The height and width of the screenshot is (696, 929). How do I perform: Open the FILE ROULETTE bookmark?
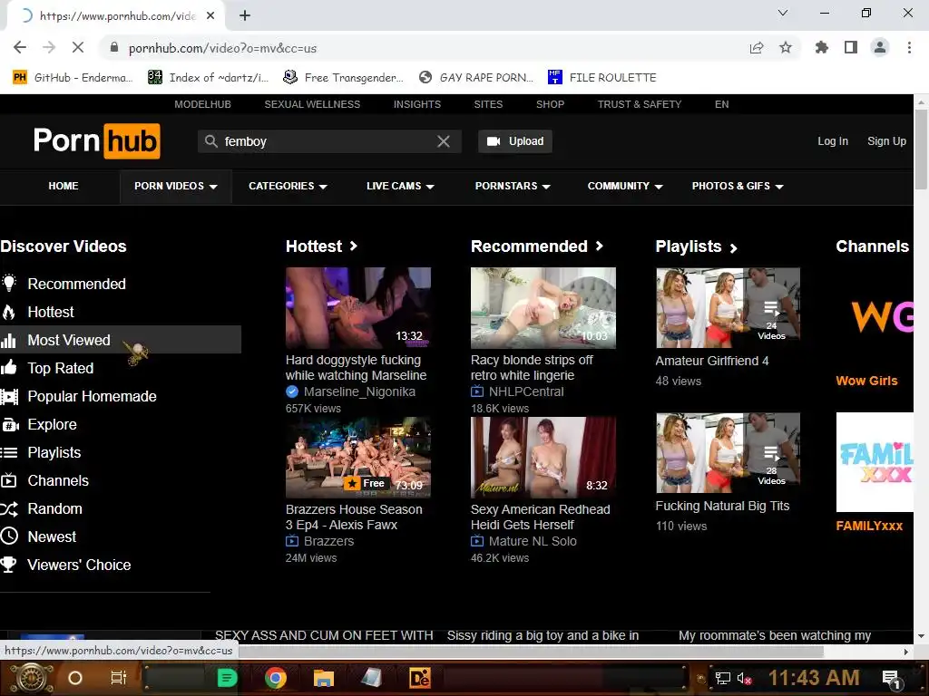[x=602, y=77]
